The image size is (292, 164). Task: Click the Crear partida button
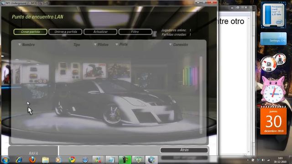30,32
